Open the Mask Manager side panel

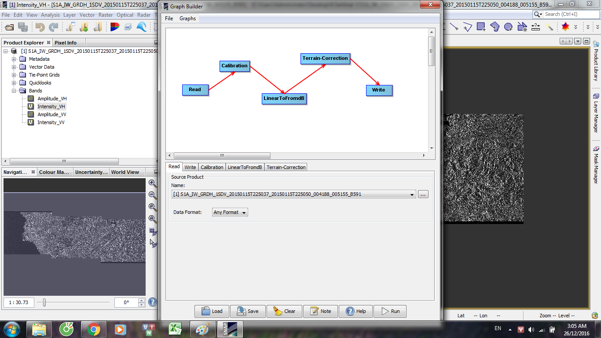[x=596, y=165]
